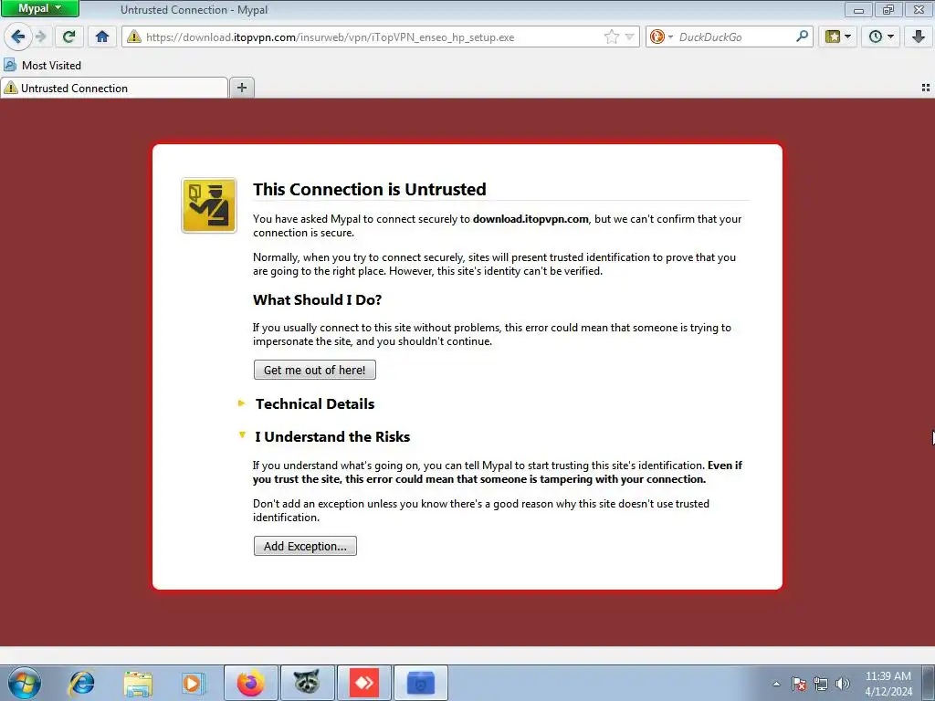The width and height of the screenshot is (935, 701).
Task: Close the Mypal window
Action: click(x=919, y=9)
